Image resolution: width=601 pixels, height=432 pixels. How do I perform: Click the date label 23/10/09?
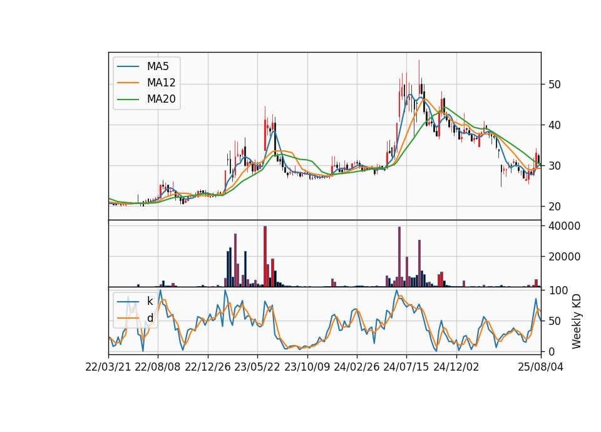[307, 367]
